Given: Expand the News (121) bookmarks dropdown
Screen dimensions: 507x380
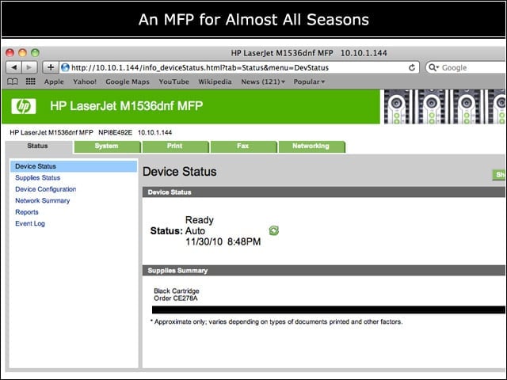Looking at the screenshot, I should 263,82.
